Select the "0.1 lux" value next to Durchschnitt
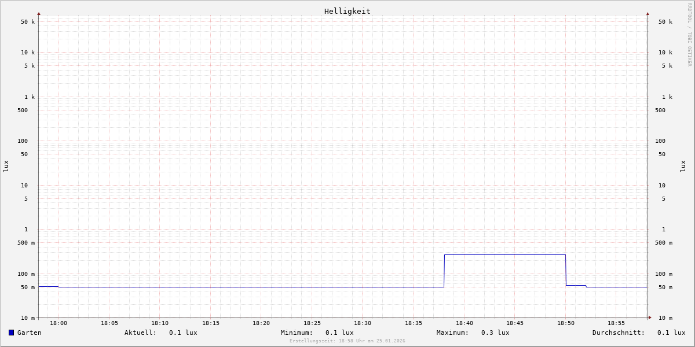This screenshot has height=347, width=695. 671,333
